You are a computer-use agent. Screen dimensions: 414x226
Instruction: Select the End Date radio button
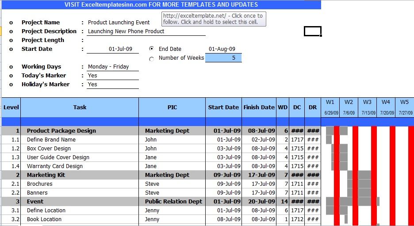coord(152,49)
